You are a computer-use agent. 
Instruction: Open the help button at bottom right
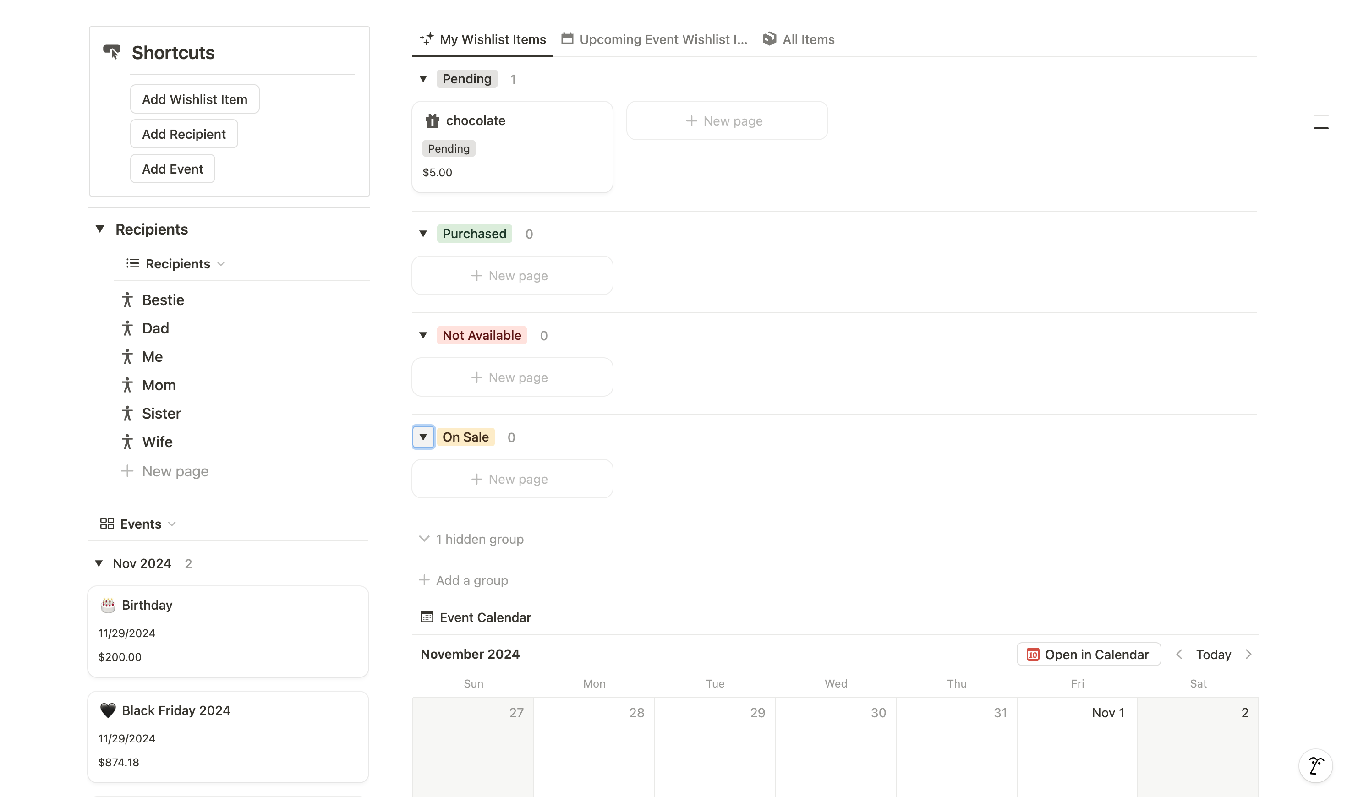[x=1315, y=765]
